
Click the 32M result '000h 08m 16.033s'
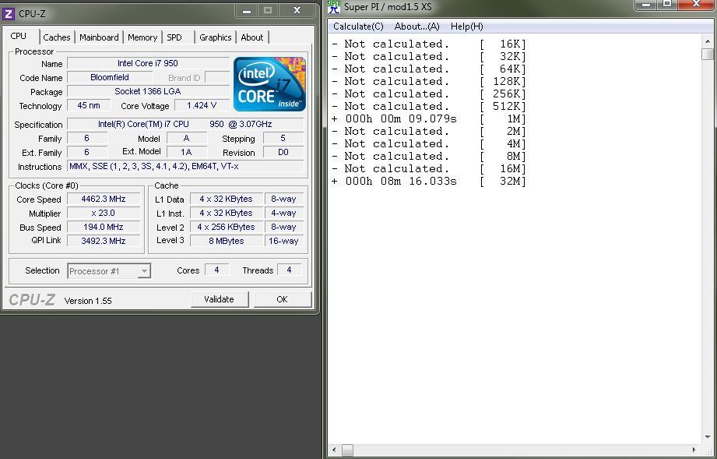(401, 182)
